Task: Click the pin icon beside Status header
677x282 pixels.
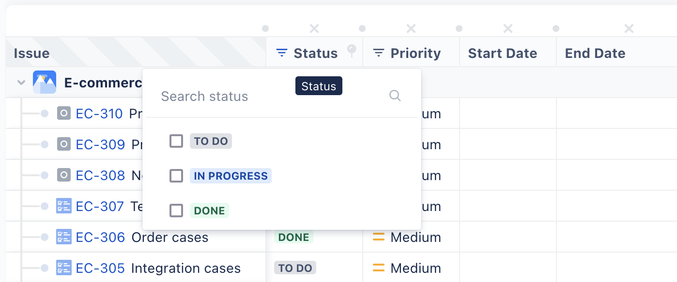Action: point(352,50)
